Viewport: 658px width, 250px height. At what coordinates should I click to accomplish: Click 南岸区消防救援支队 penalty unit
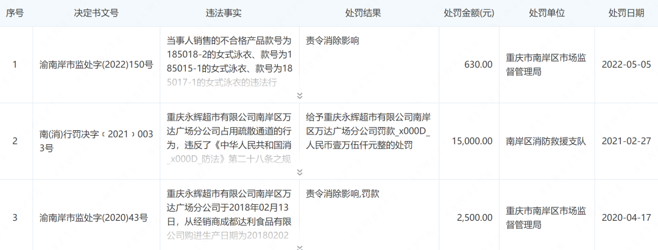pyautogui.click(x=546, y=141)
